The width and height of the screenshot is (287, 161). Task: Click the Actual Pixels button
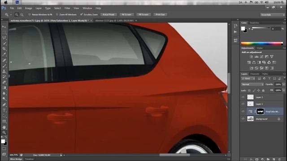[x=109, y=15]
